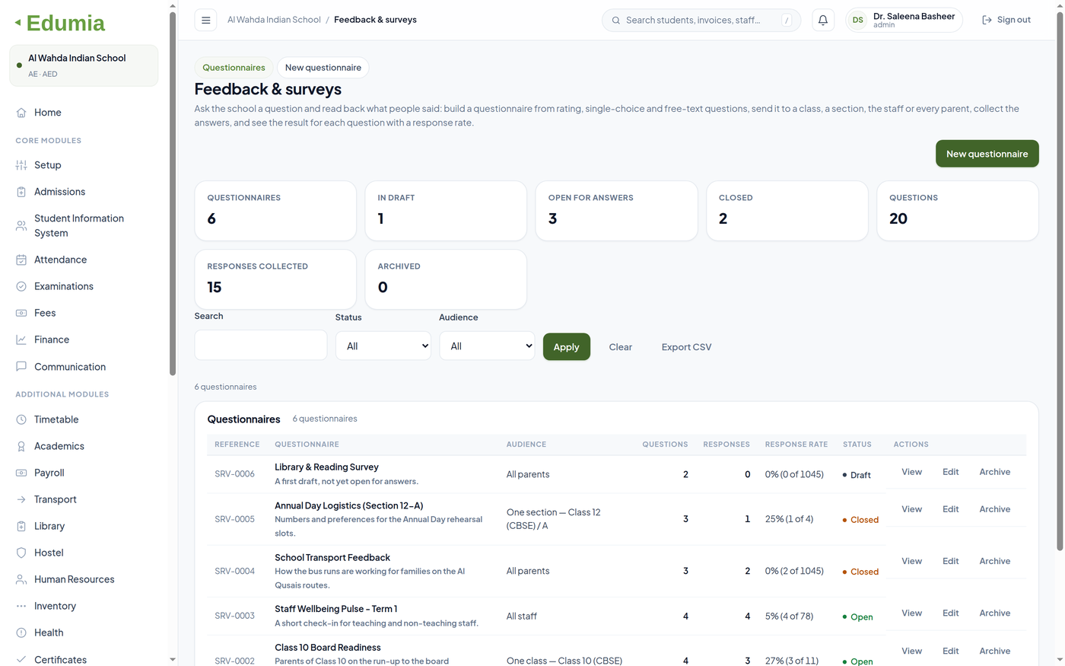1065x666 pixels.
Task: Click the main page vertical scrollbar
Action: (1060, 282)
